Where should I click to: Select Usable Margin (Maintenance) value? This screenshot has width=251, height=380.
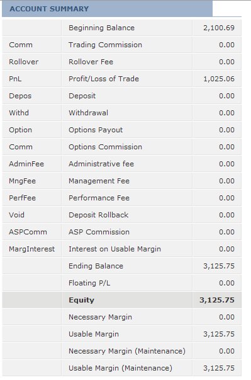218,368
